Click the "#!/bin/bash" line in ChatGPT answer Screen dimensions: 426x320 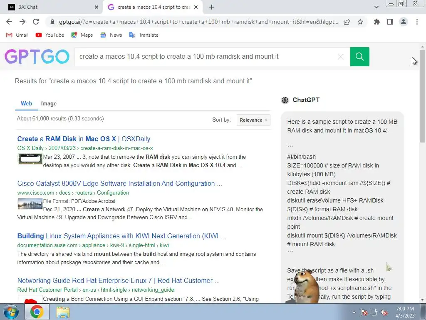pyautogui.click(x=302, y=157)
